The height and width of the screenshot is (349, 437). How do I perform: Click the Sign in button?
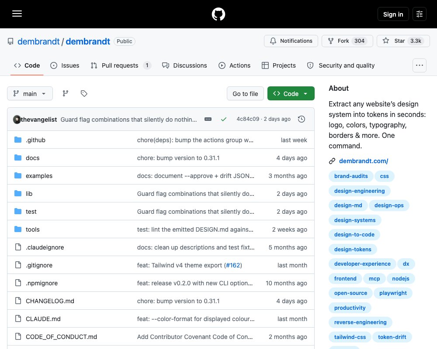click(x=393, y=14)
